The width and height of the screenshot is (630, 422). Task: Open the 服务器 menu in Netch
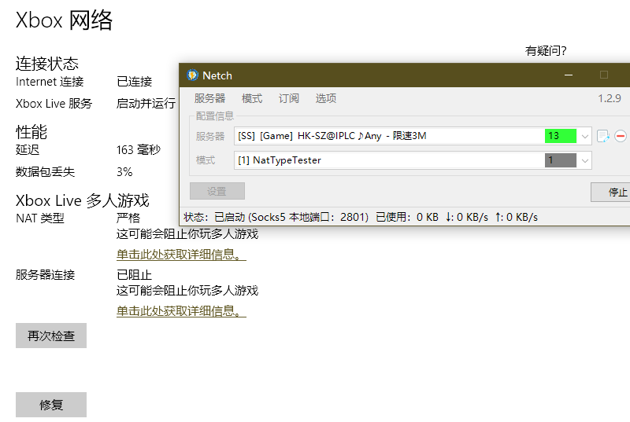tap(209, 98)
